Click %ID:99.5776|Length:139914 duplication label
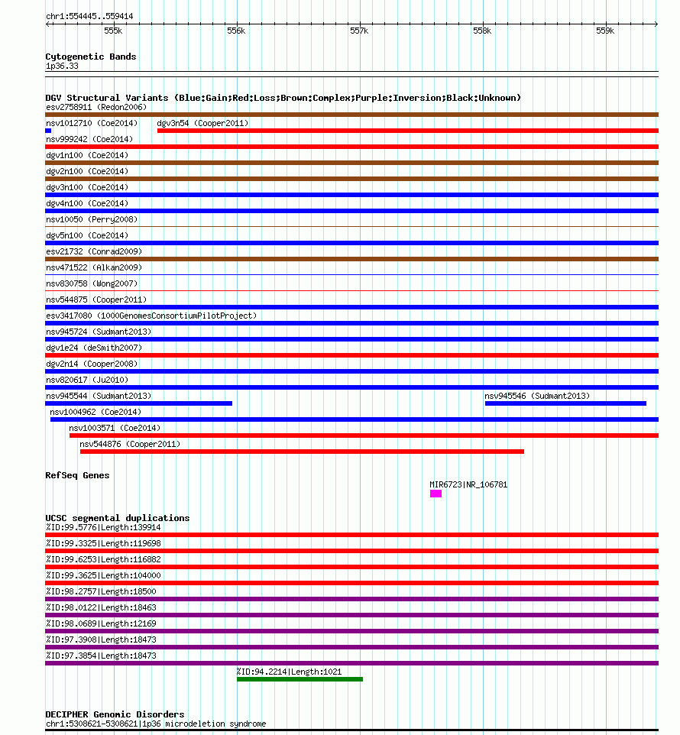The image size is (680, 735). point(104,527)
